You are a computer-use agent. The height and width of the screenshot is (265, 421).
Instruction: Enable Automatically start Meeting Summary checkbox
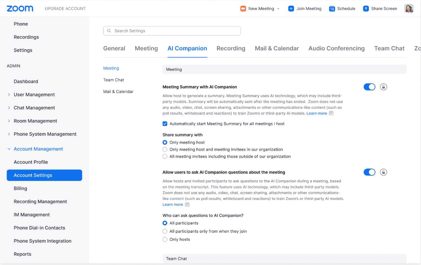pyautogui.click(x=165, y=124)
